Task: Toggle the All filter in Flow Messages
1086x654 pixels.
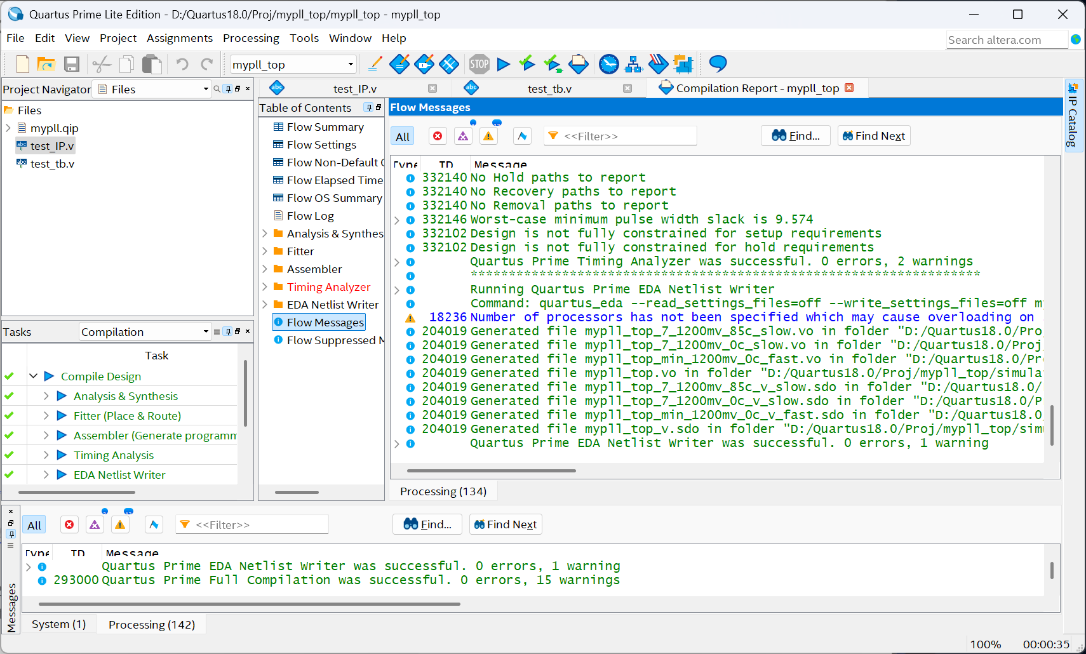Action: coord(403,136)
